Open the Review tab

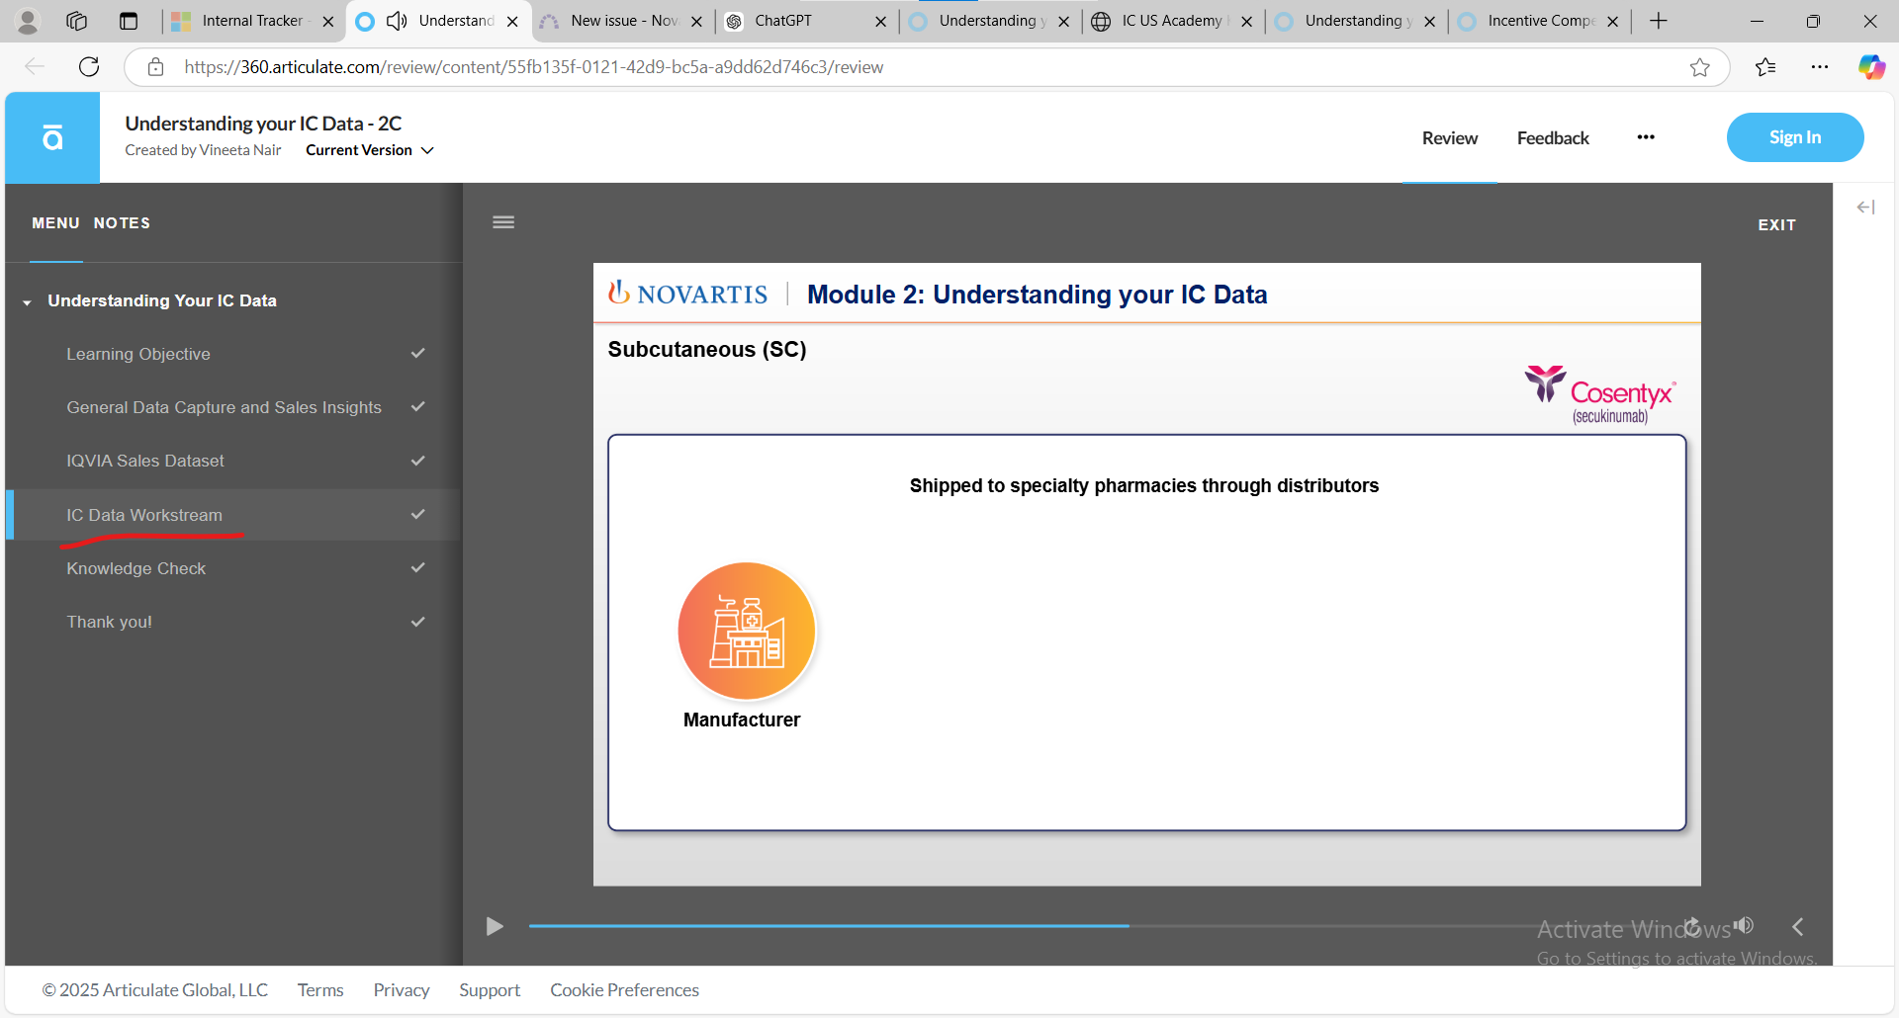(1450, 138)
